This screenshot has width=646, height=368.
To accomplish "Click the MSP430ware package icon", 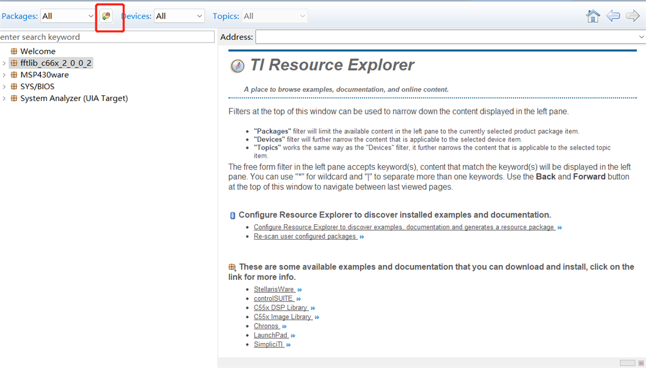I will (14, 75).
